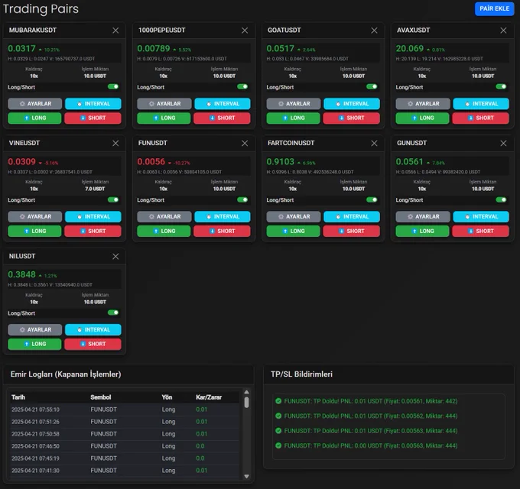
Task: Open INTERVAL for GOATUSDT
Action: coord(352,104)
